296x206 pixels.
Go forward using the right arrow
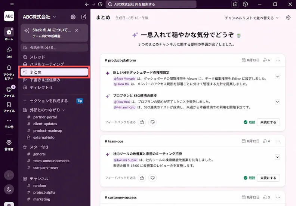93,4
